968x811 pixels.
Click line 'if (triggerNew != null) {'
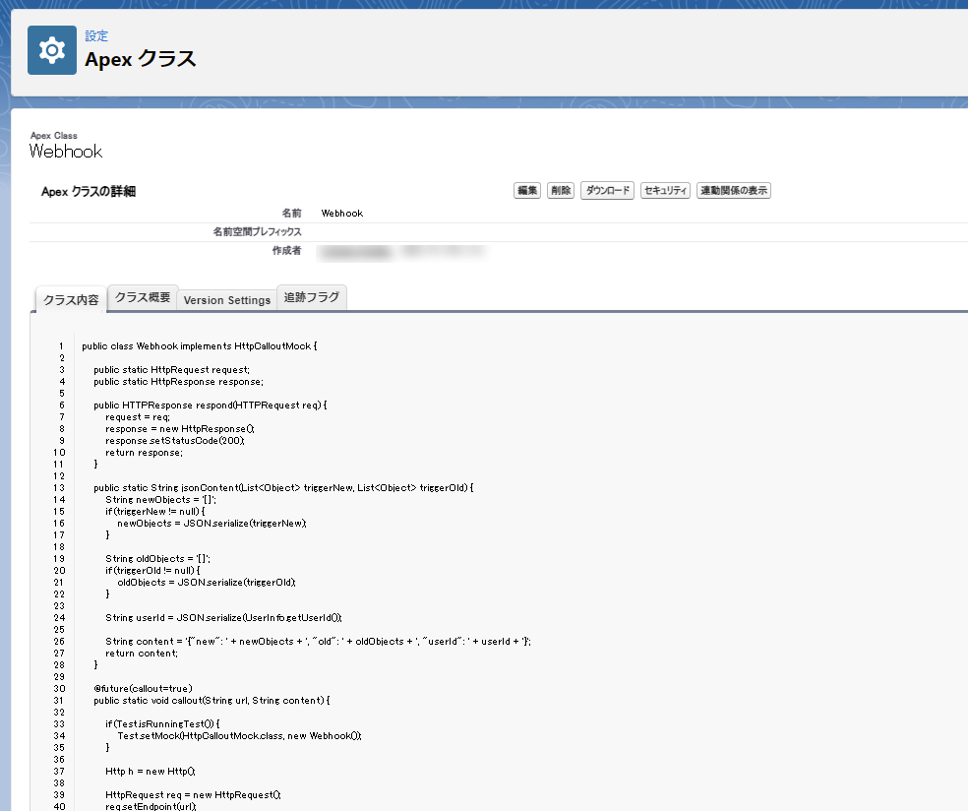[155, 512]
